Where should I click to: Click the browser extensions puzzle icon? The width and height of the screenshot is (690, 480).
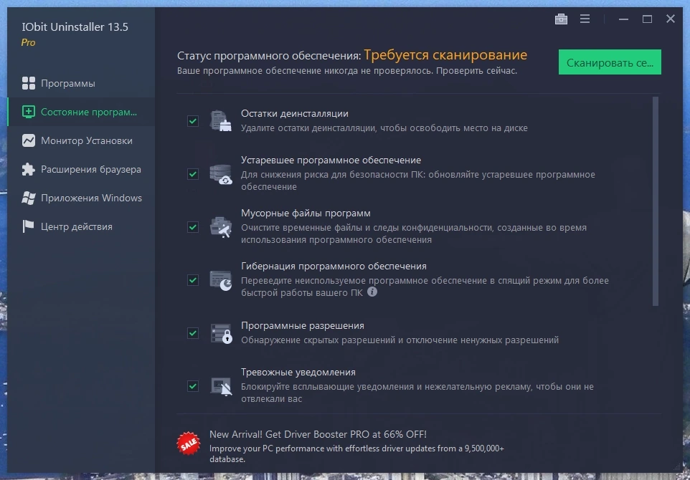tap(29, 169)
